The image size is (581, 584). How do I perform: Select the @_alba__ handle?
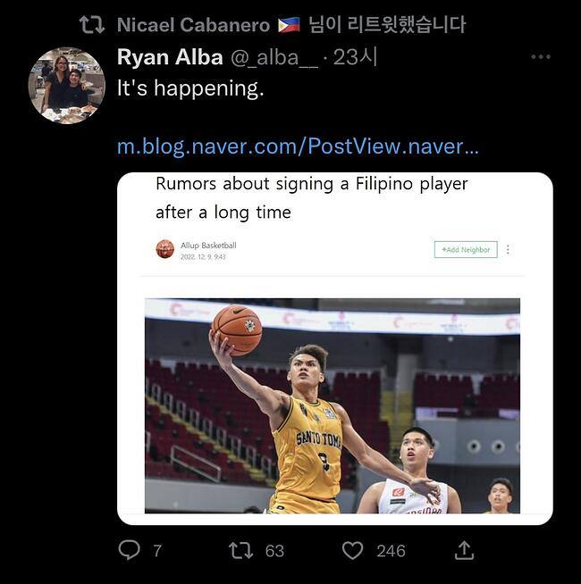click(x=274, y=57)
